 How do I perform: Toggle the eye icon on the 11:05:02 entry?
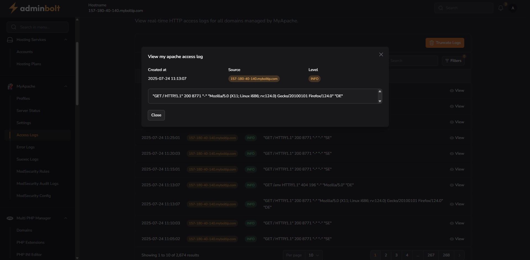452,239
